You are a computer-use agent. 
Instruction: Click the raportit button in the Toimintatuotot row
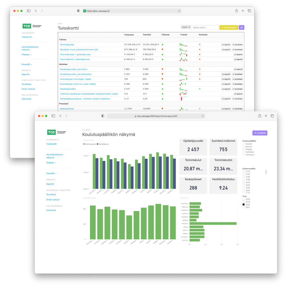coord(226,45)
